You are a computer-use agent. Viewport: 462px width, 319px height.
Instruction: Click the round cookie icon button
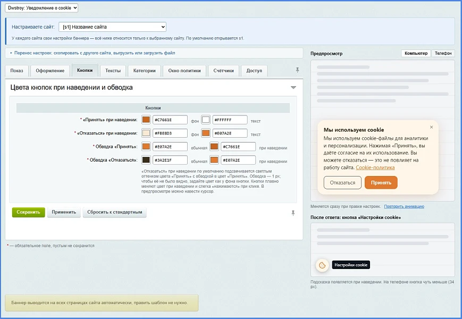(x=322, y=265)
